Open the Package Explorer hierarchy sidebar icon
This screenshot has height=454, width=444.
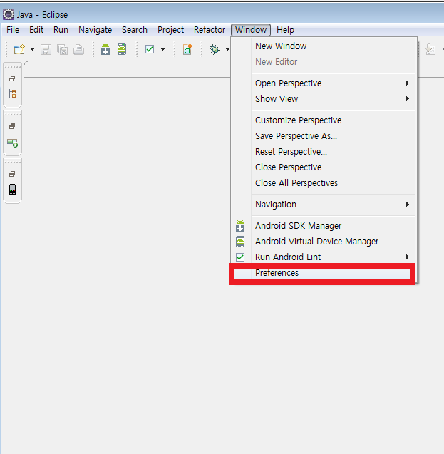coord(12,94)
